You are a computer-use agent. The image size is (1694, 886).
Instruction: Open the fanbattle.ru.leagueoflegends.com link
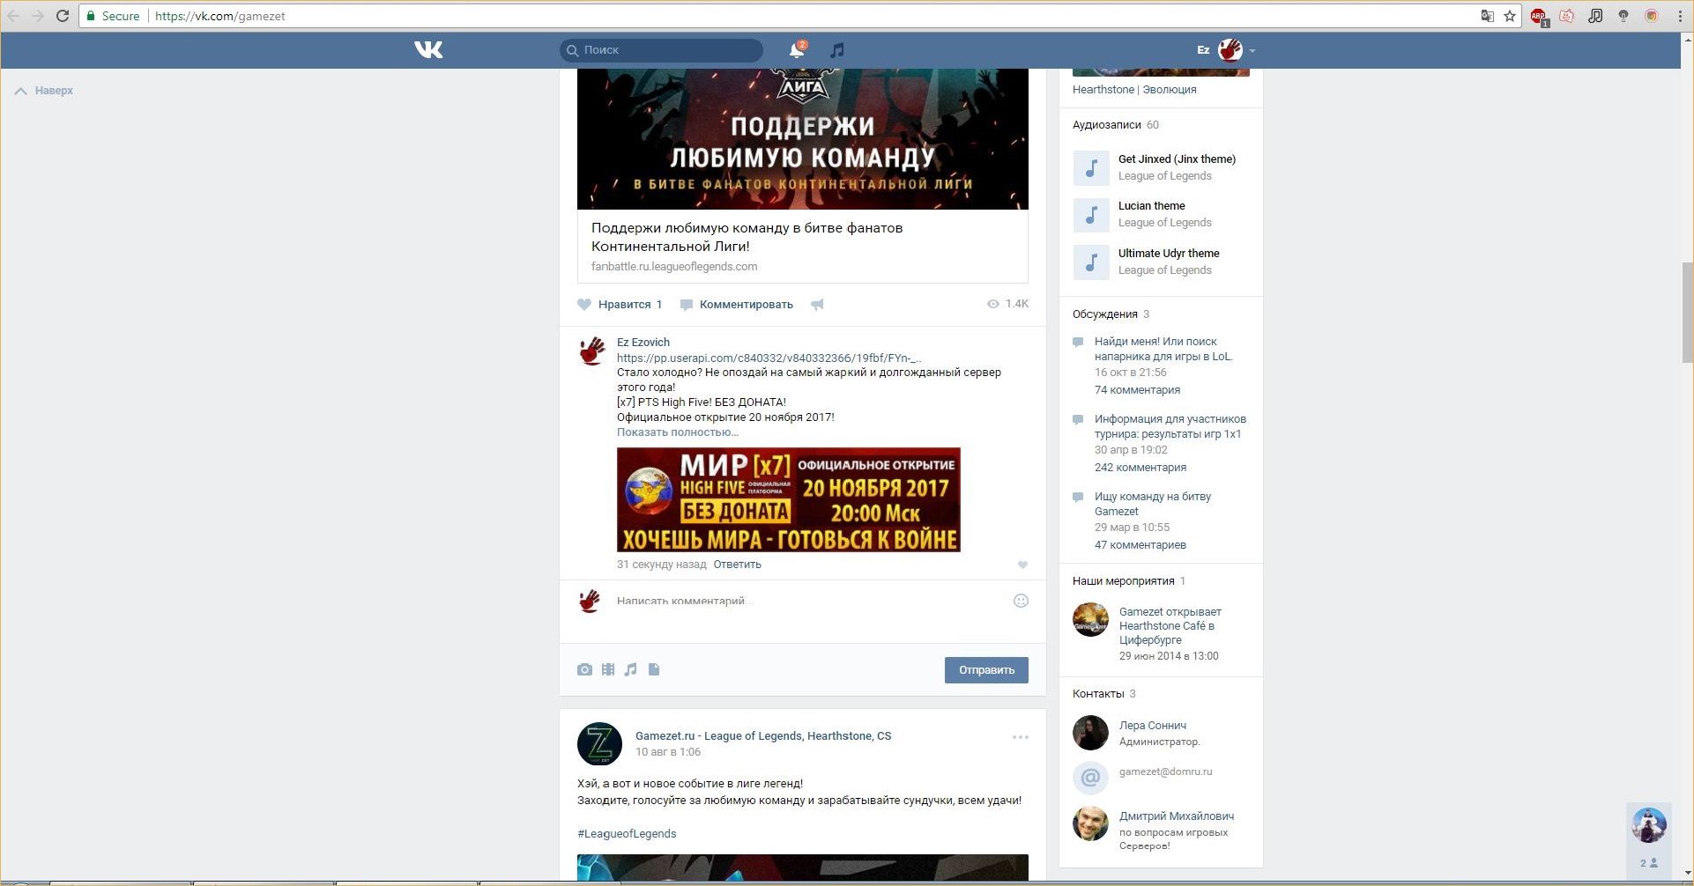click(x=674, y=267)
